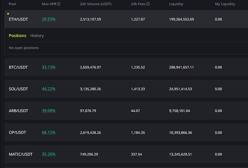Open the 33.13% APR link for BTC/USDT

tap(49, 67)
